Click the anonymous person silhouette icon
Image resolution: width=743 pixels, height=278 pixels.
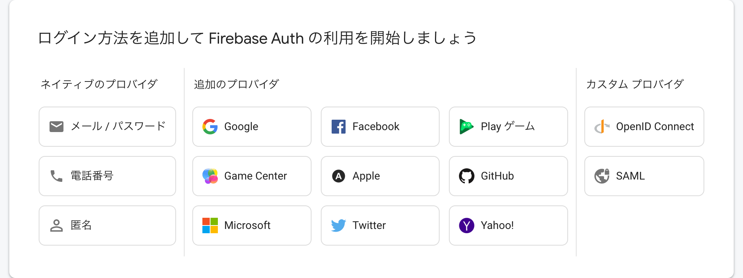pyautogui.click(x=56, y=225)
